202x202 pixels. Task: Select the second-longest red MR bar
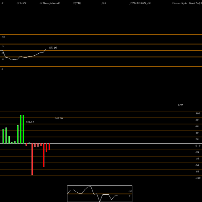[44, 155]
